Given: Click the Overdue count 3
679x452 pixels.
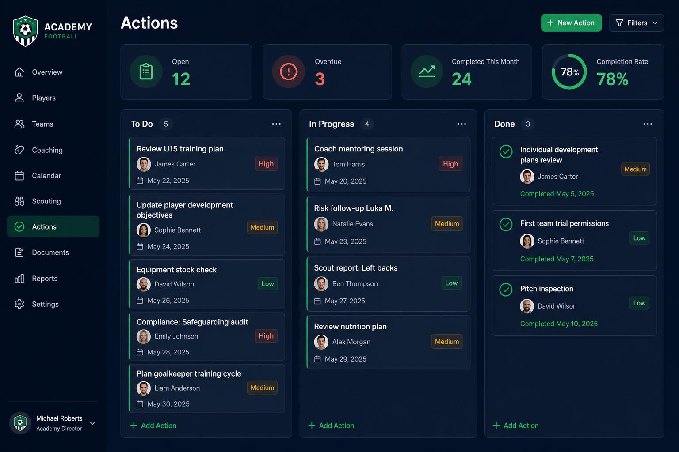Looking at the screenshot, I should [320, 79].
